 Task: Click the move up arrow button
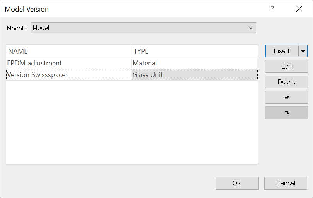pyautogui.click(x=286, y=97)
